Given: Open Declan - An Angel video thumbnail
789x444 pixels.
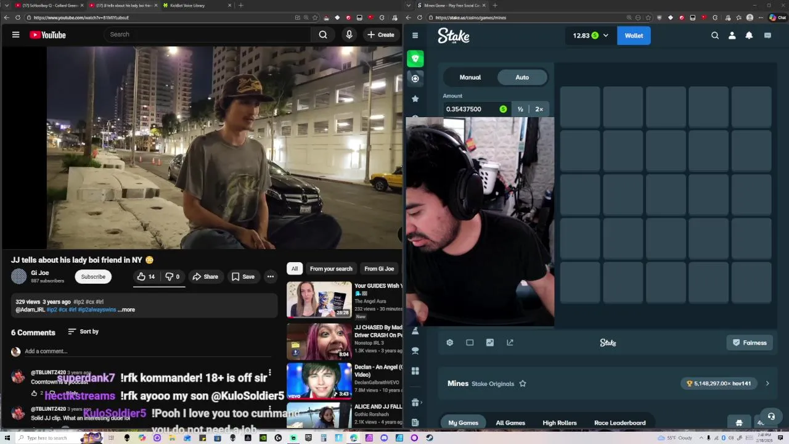Looking at the screenshot, I should [319, 380].
